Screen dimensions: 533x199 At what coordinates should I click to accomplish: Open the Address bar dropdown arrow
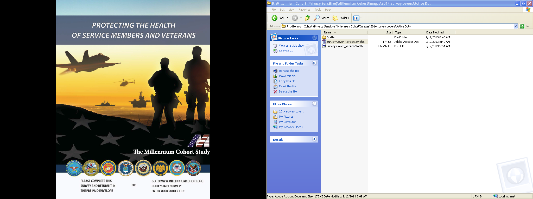516,26
